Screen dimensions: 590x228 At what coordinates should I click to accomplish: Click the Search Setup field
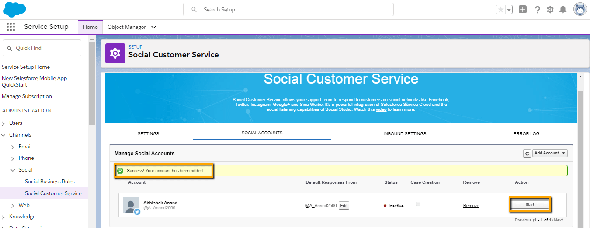(288, 10)
